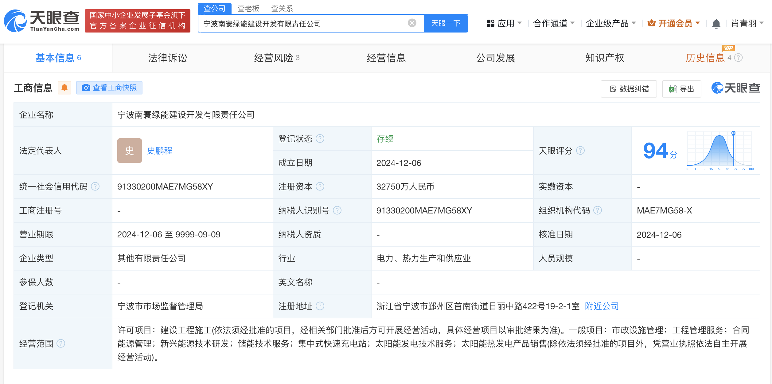Open legal representative 史鹏程 profile link
The image size is (772, 384).
[x=160, y=151]
